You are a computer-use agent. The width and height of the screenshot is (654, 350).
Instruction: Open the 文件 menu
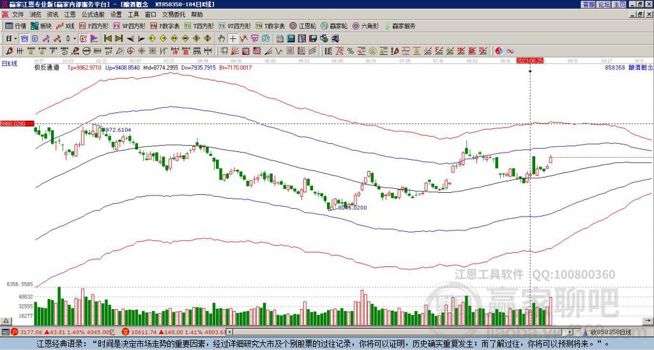point(17,15)
